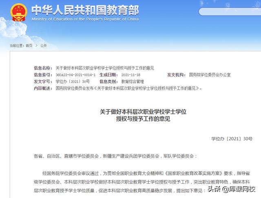
Task: Click the information name value 关于做好本科层次职业学校学士学位授权与授予工作的意见
Action: coord(105,68)
